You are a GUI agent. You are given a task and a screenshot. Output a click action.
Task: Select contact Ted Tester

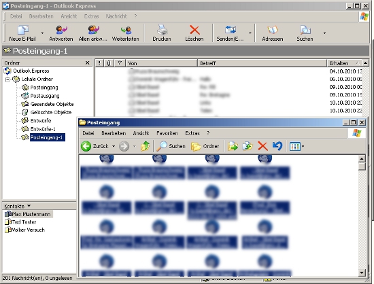click(x=24, y=221)
